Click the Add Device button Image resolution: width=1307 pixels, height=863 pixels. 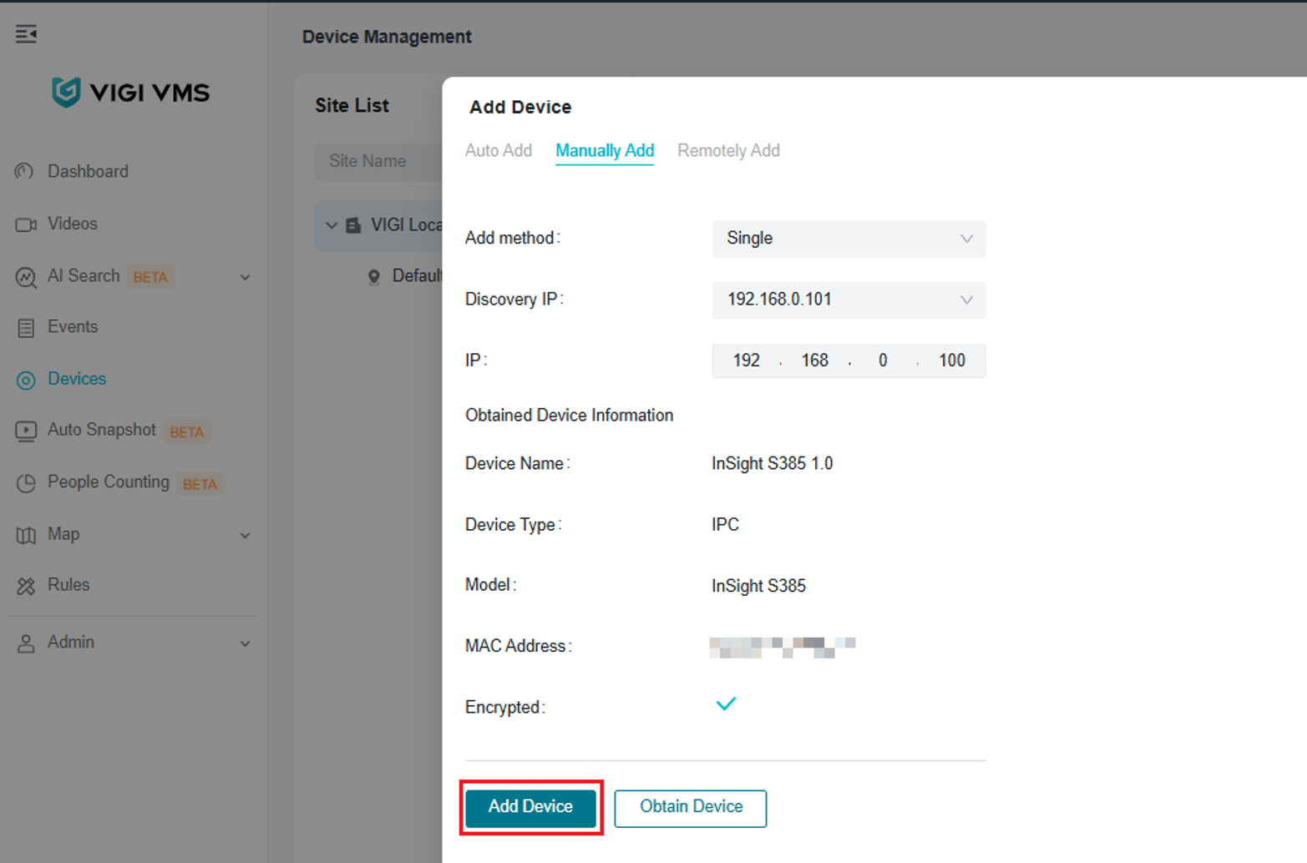[531, 807]
